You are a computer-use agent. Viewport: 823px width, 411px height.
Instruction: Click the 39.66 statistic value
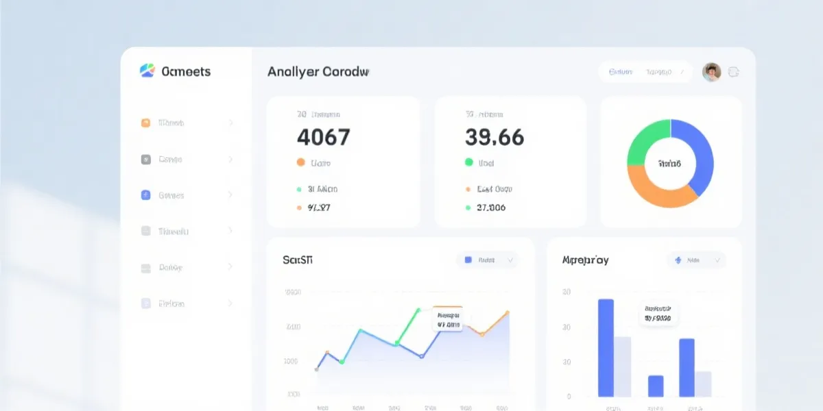pyautogui.click(x=494, y=138)
